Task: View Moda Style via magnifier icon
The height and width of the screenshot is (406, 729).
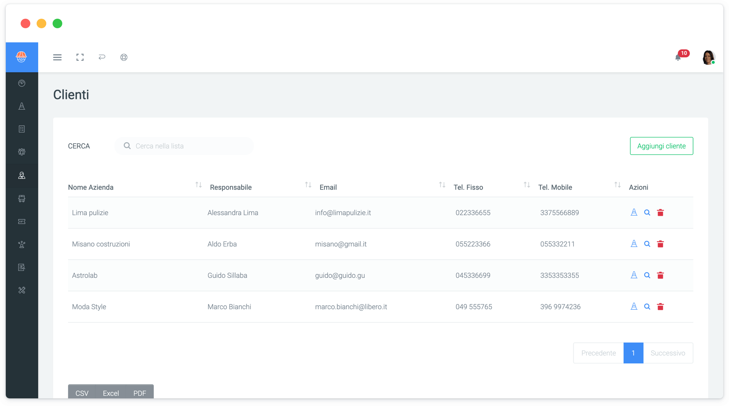Action: pos(647,306)
